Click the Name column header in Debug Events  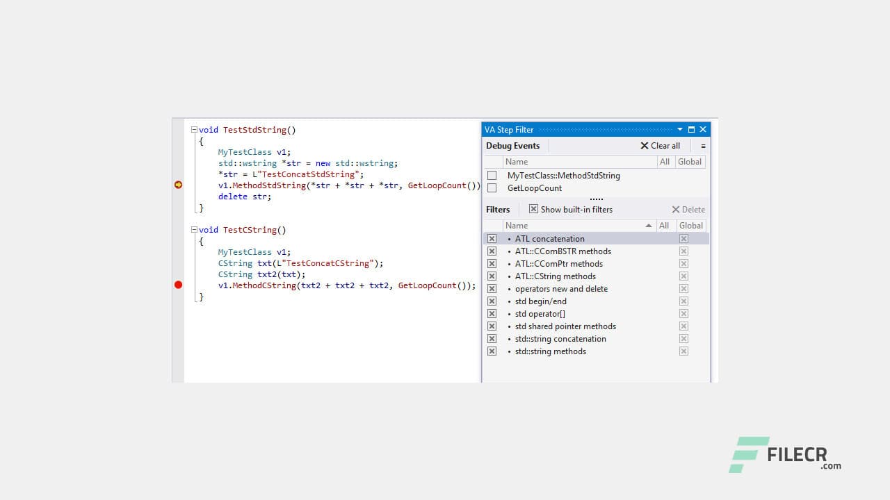coord(517,161)
